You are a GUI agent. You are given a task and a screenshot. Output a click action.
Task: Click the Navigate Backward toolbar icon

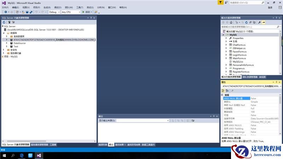click(x=6, y=12)
